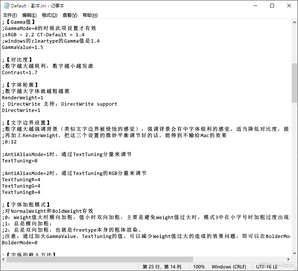Viewport: 298px width, 271px height.
Task: Click the right arrow of the horizontal scrollbar
Action: (289, 260)
